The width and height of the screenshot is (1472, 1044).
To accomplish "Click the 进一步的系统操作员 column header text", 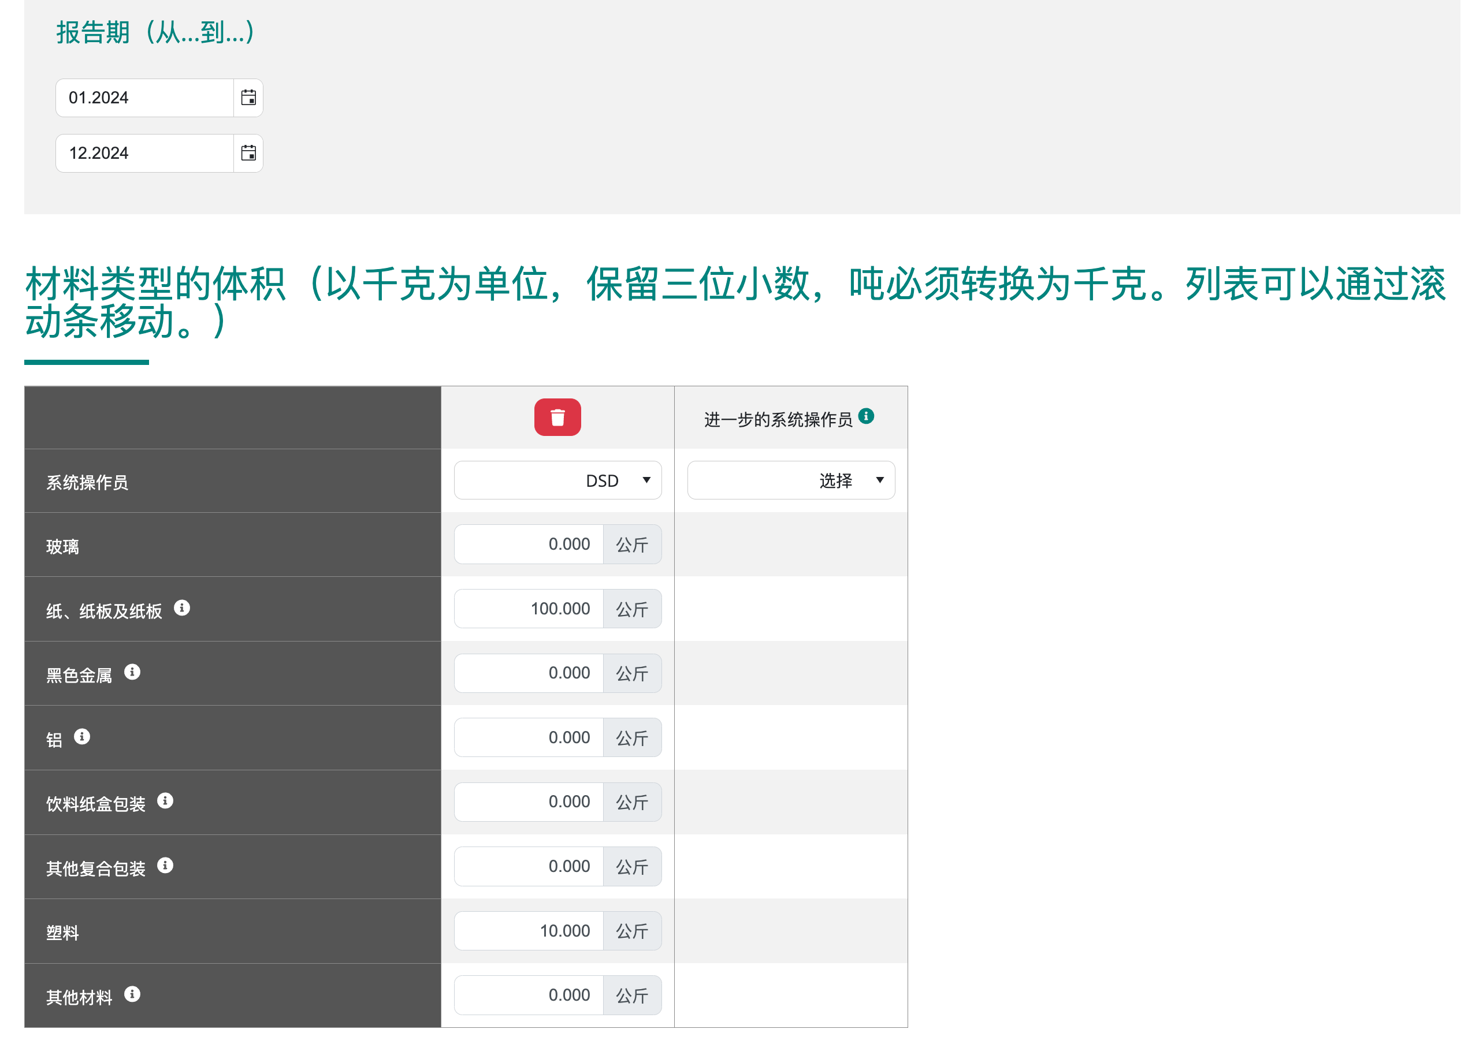I will 778,420.
